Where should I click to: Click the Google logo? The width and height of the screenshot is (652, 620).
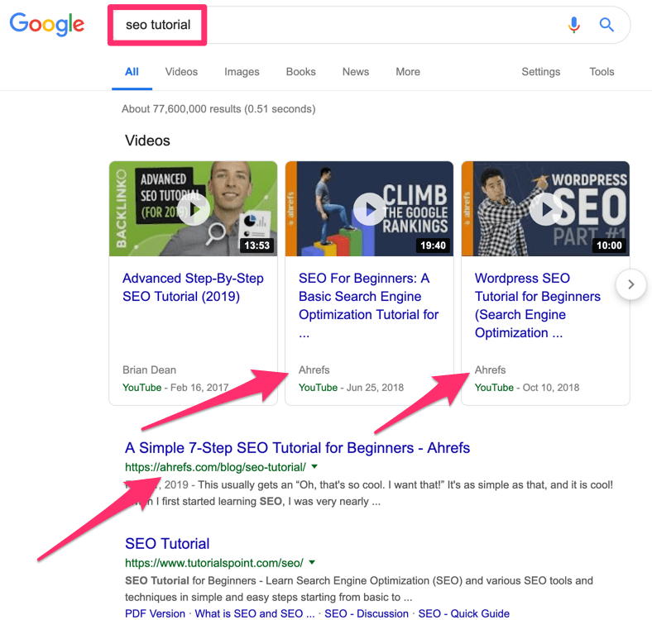[47, 24]
